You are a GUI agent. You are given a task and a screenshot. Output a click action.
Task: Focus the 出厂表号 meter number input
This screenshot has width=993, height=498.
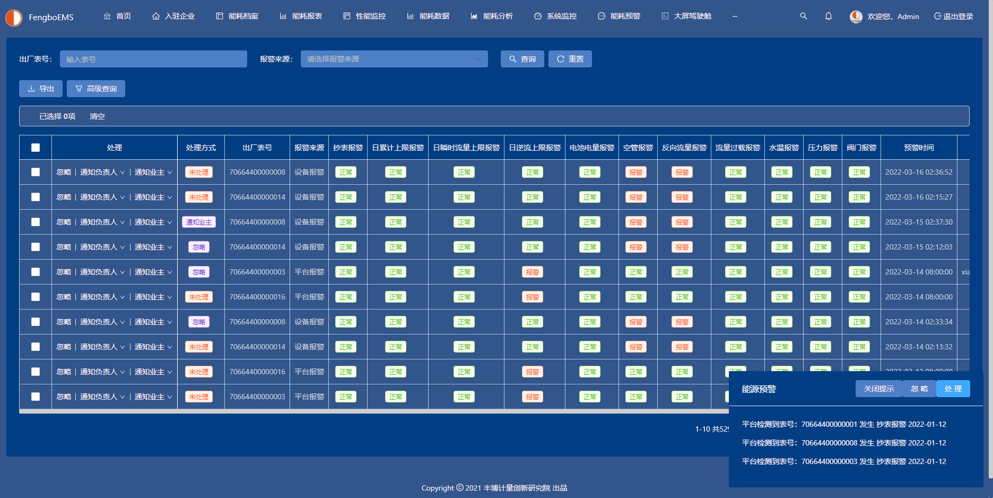[x=153, y=59]
